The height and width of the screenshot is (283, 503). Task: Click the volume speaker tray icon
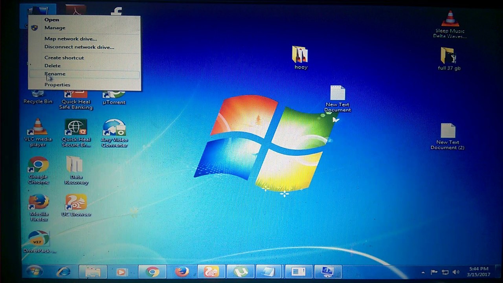coord(456,272)
